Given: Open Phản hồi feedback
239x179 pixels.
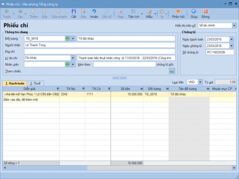Looking at the screenshot, I should coord(179,13).
